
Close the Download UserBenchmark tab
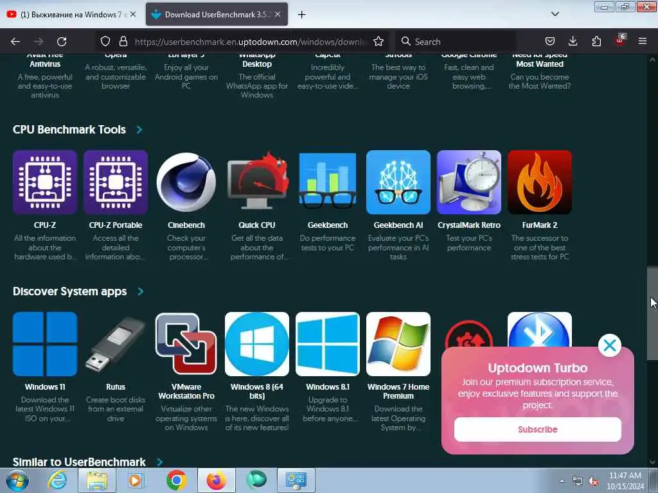click(278, 14)
